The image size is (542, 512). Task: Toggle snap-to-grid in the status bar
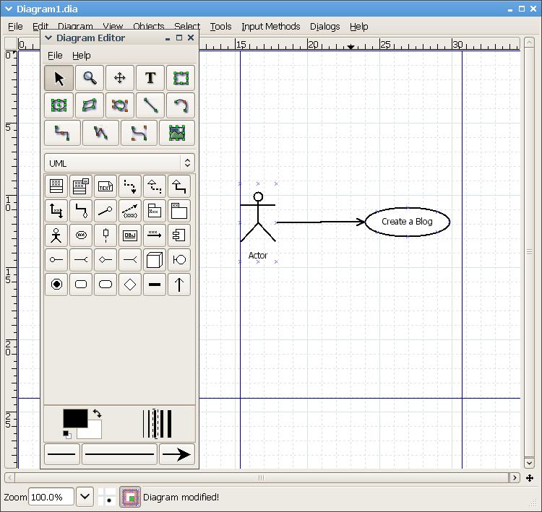(107, 497)
